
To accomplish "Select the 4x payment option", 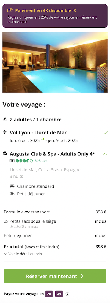I will coord(59,294).
